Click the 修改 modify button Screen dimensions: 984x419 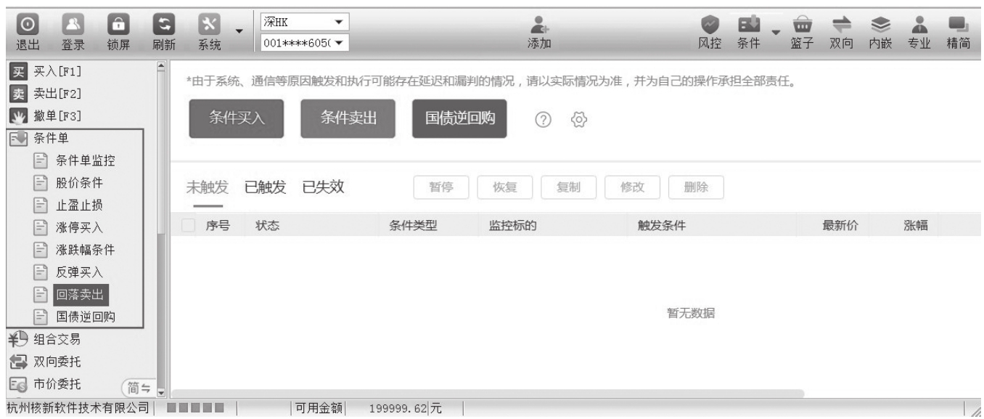[x=631, y=187]
